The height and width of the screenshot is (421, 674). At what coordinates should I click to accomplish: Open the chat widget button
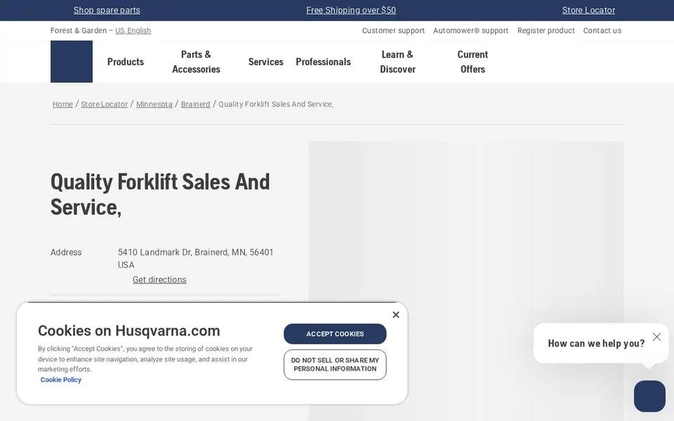(649, 396)
